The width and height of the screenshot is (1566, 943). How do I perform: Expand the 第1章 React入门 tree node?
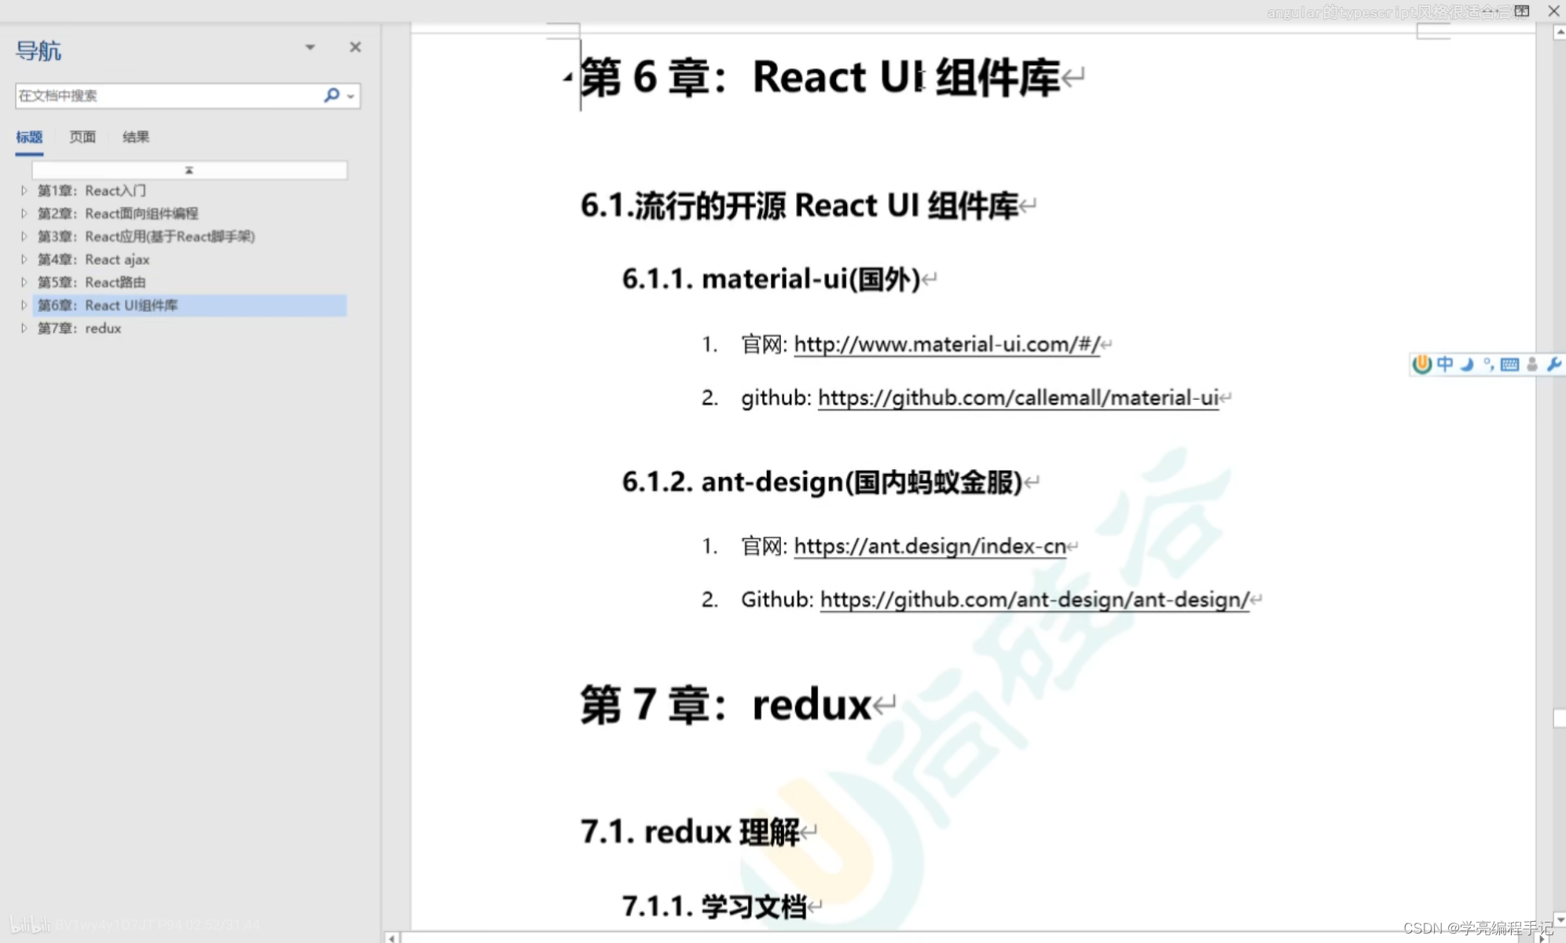(x=24, y=190)
